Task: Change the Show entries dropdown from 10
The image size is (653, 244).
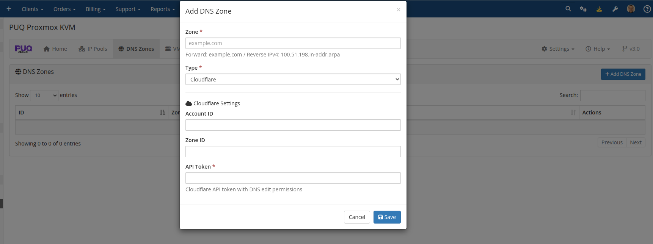Action: click(x=44, y=95)
